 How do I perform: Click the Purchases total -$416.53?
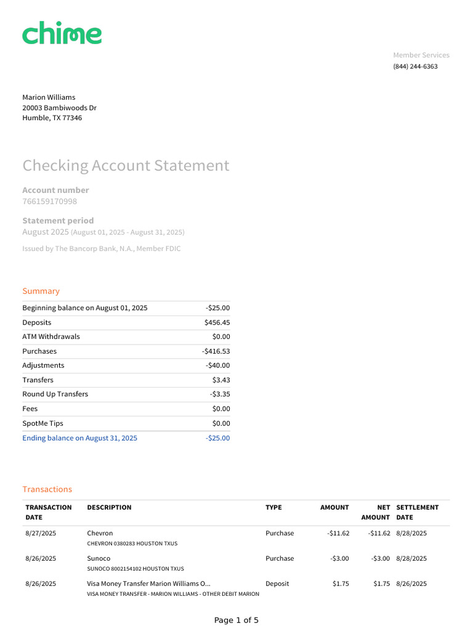(x=216, y=351)
